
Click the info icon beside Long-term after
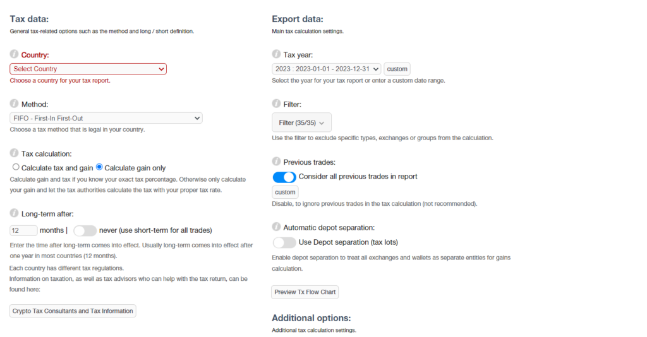coord(14,213)
